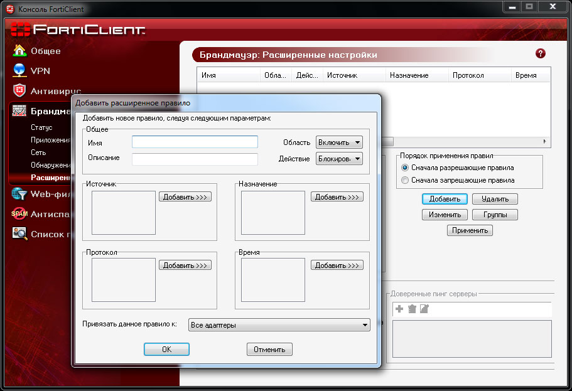
Task: Open firewall 'Статус' submenu item
Action: pos(41,127)
